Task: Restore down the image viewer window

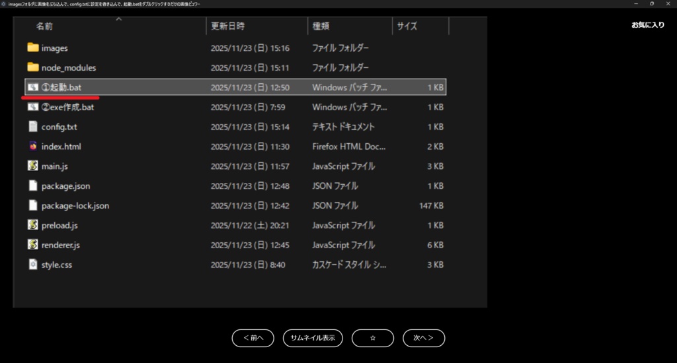Action: (652, 4)
